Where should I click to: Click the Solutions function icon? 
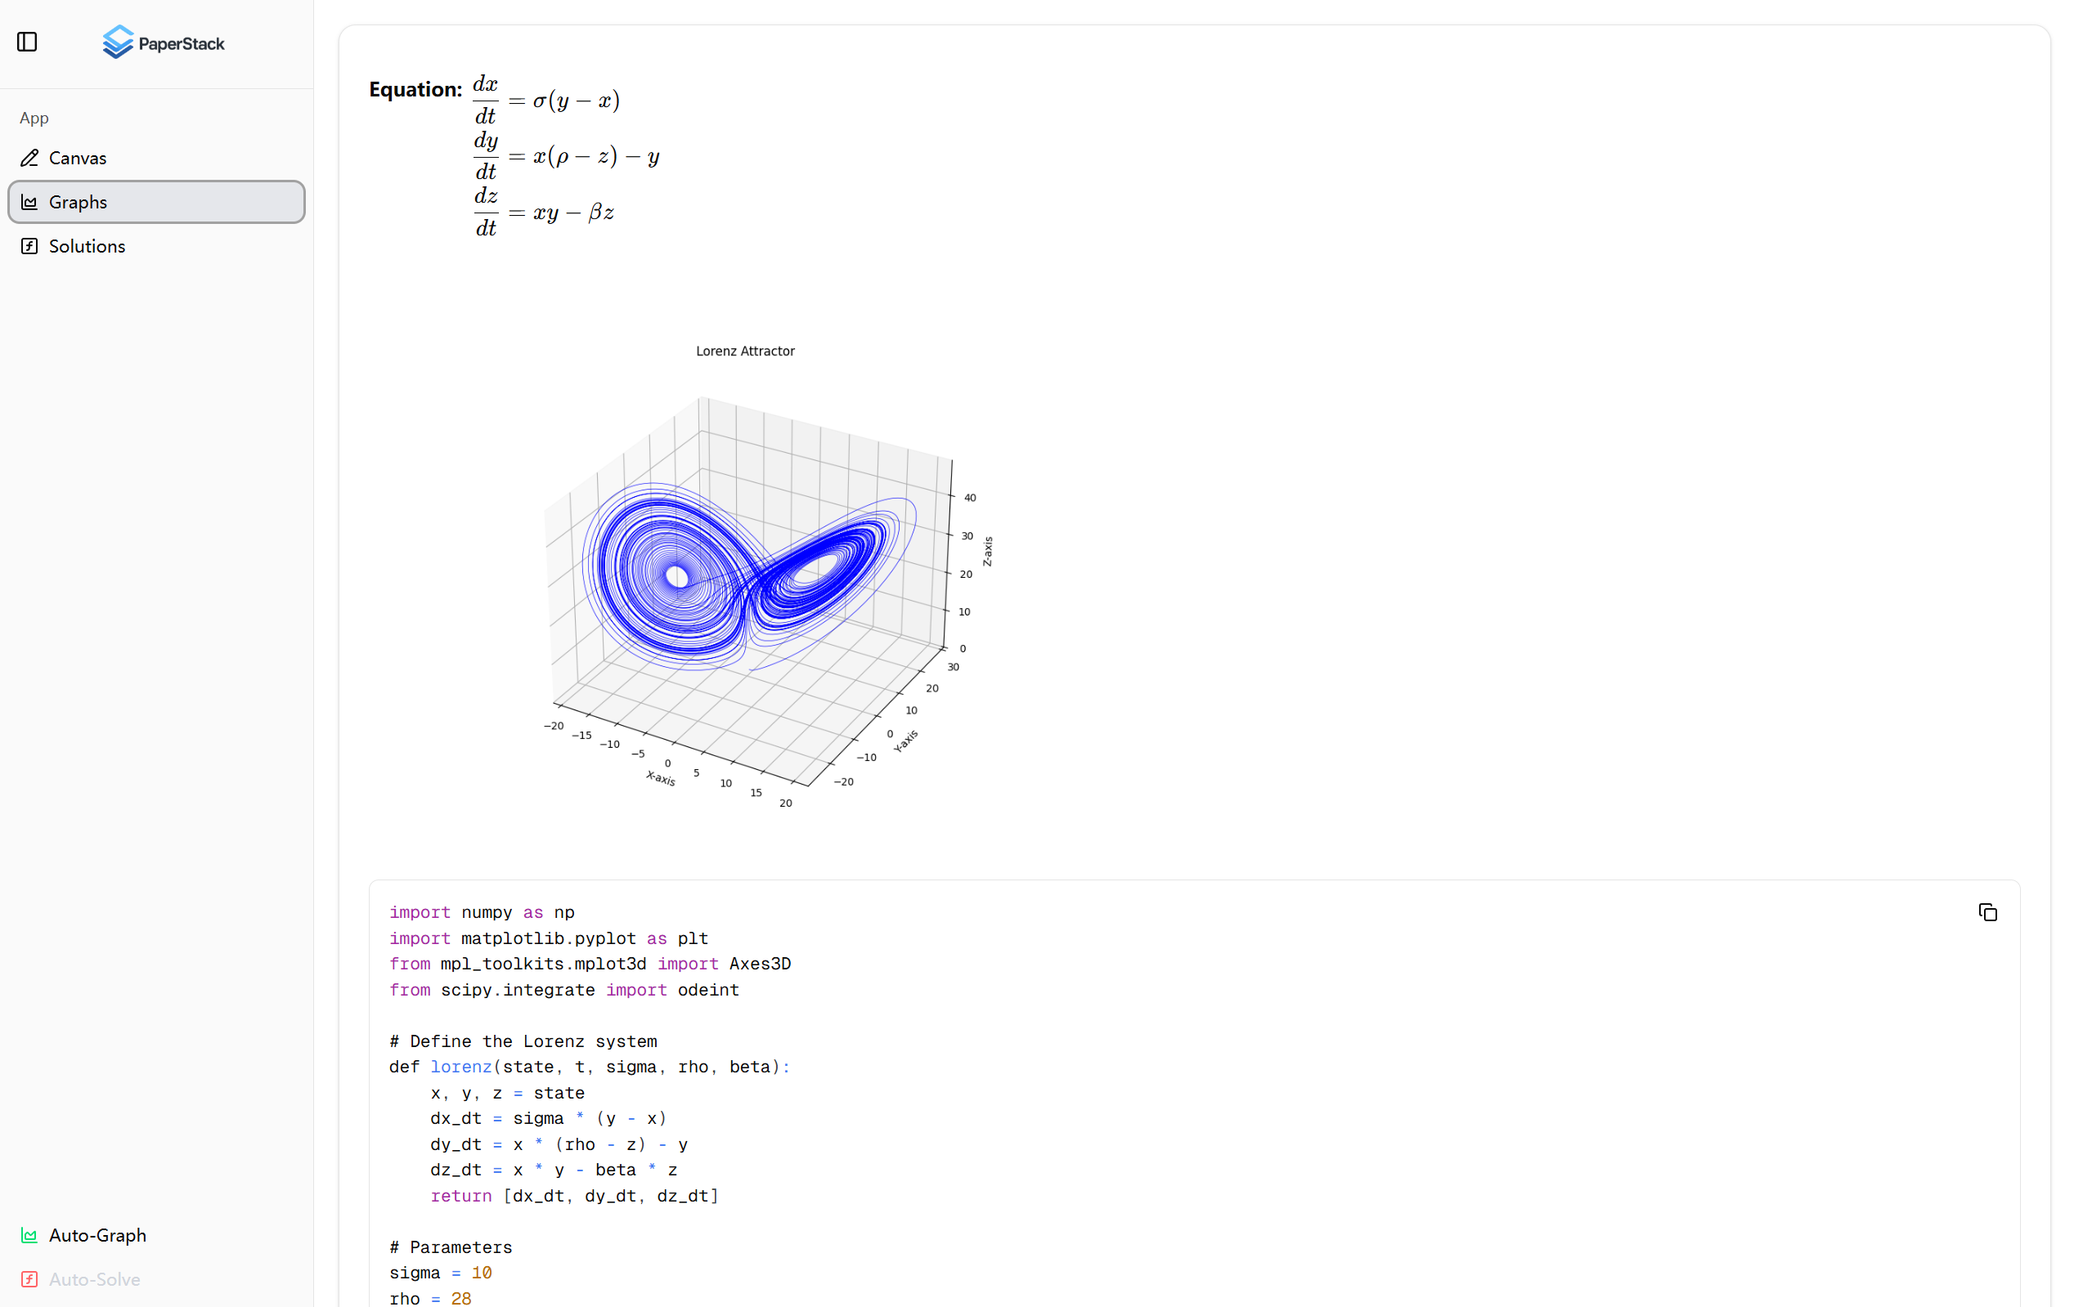[x=29, y=246]
